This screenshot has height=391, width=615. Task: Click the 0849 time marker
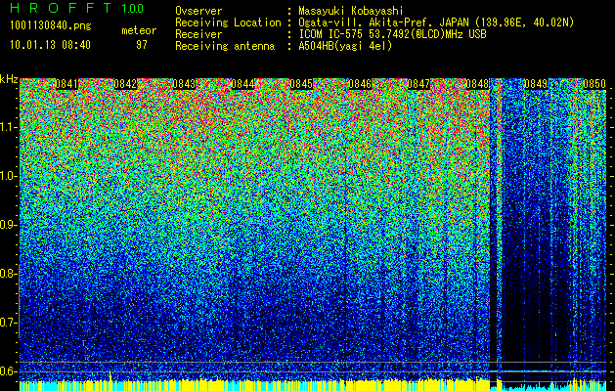coord(536,84)
